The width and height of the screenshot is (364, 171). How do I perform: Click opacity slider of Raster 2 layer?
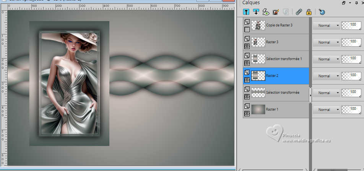coord(351,76)
